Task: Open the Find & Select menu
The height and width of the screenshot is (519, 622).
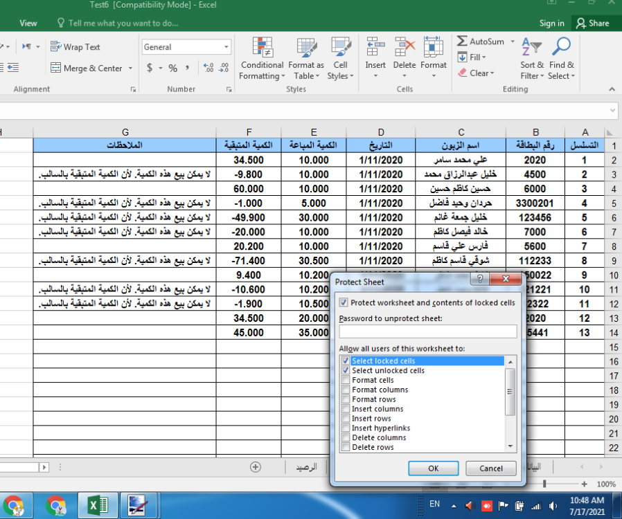Action: click(561, 59)
